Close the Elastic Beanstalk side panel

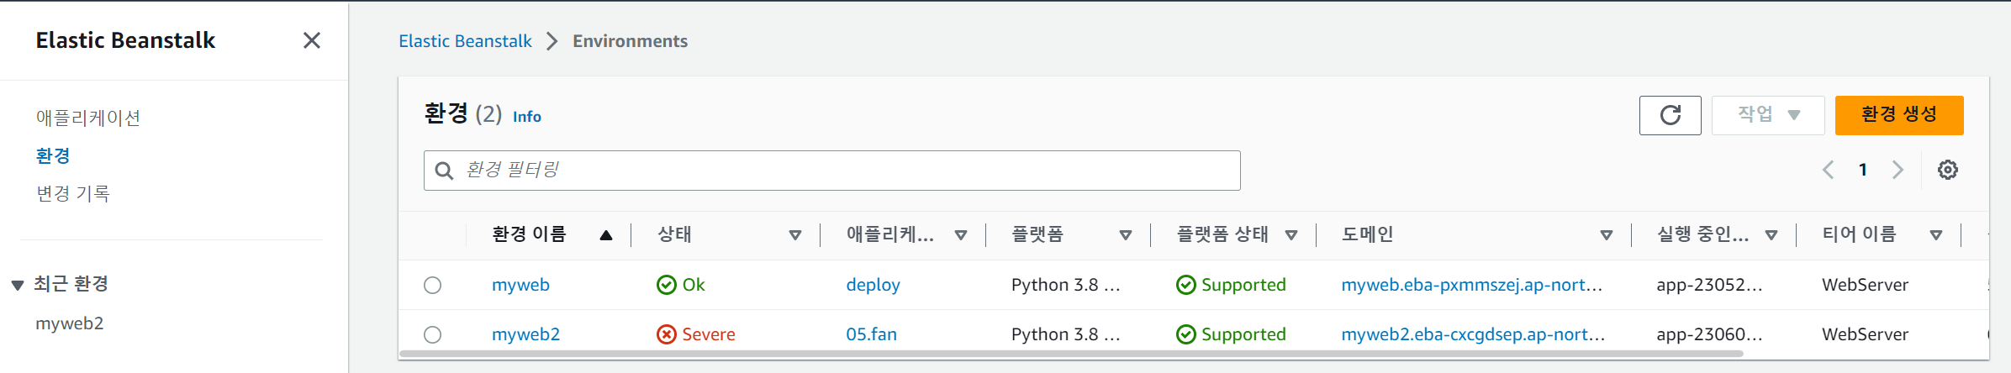(312, 40)
